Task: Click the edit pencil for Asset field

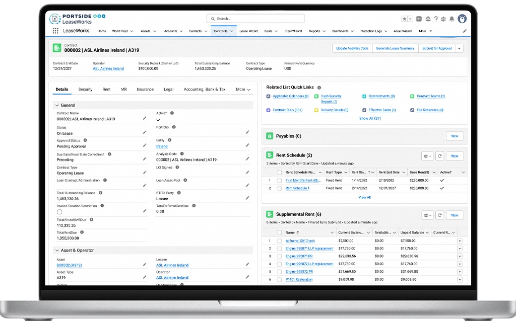Action: coord(145,264)
